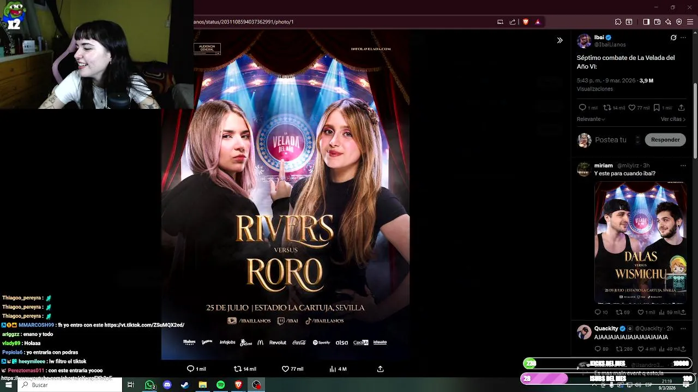
Task: Click the install app icon in address bar
Action: pos(500,22)
